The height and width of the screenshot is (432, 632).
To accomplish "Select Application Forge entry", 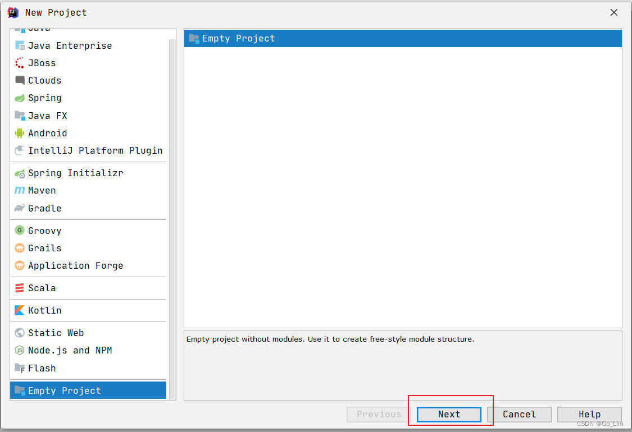I will (x=88, y=265).
